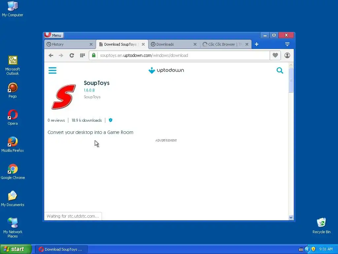Click the SoupToys red S app icon
338x254 pixels.
pyautogui.click(x=64, y=97)
